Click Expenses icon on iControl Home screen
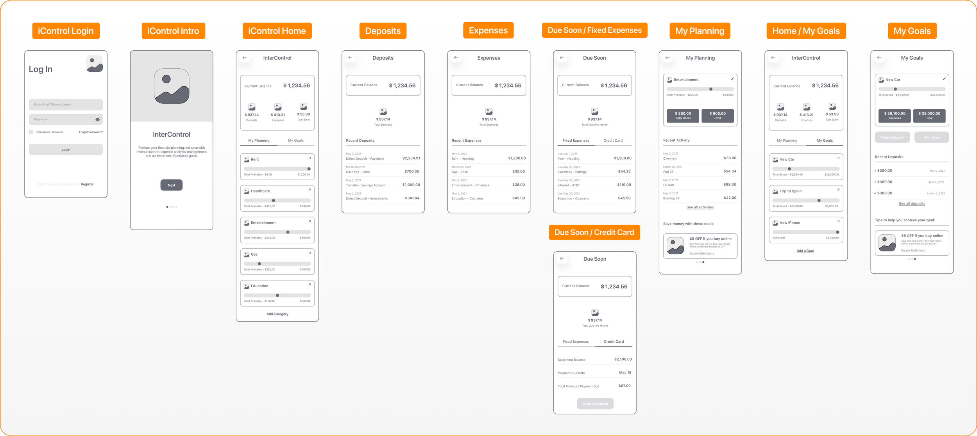 click(278, 107)
